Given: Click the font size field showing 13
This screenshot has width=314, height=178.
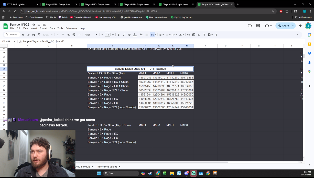Looking at the screenshot, I should click(107, 35).
